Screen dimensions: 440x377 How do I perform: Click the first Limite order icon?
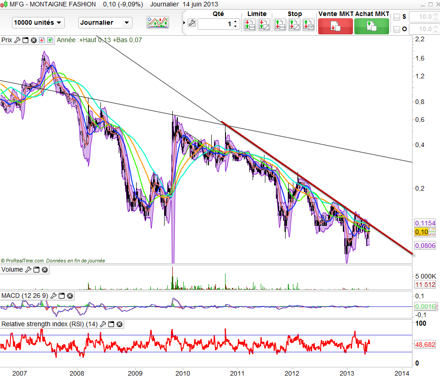click(x=250, y=25)
